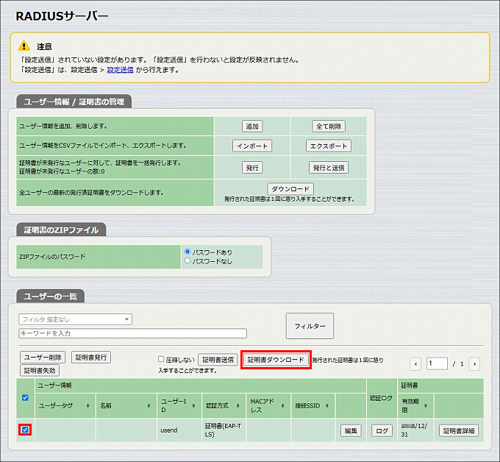Toggle the checkbox for the userid row
Screen dimensions: 500x462
[x=25, y=430]
